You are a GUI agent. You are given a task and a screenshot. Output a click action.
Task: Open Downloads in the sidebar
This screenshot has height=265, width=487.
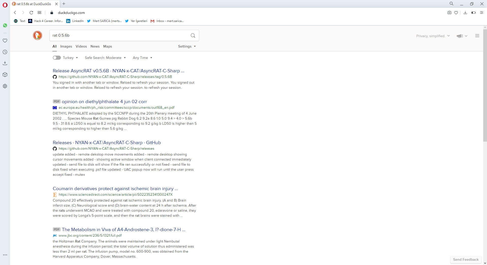click(x=5, y=63)
